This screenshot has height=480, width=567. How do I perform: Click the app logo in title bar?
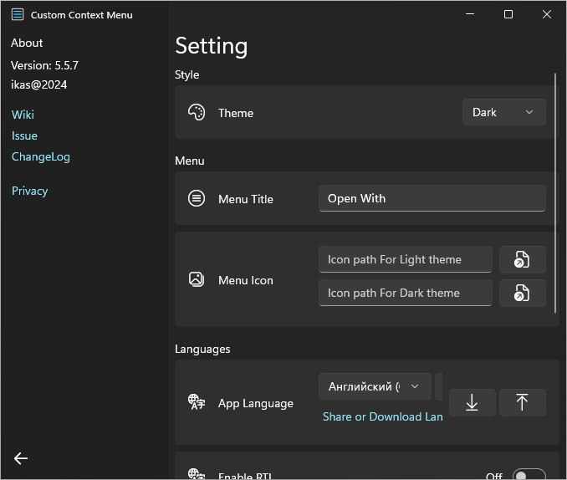18,14
